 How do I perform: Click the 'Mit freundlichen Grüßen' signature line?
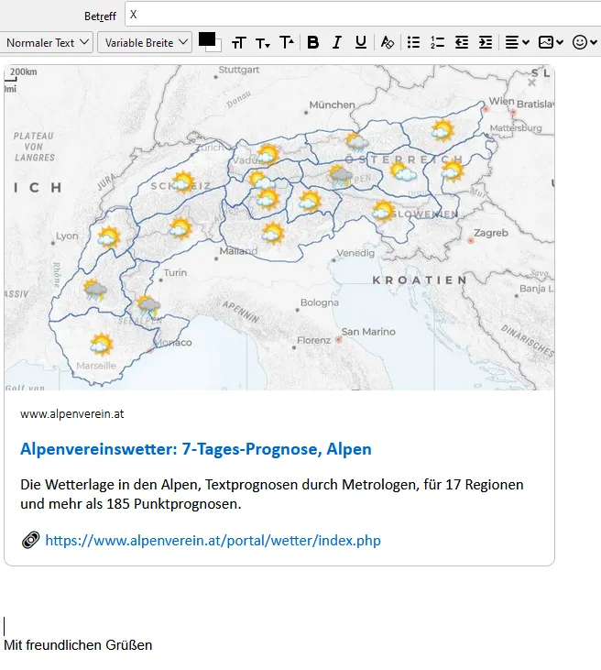pyautogui.click(x=78, y=644)
